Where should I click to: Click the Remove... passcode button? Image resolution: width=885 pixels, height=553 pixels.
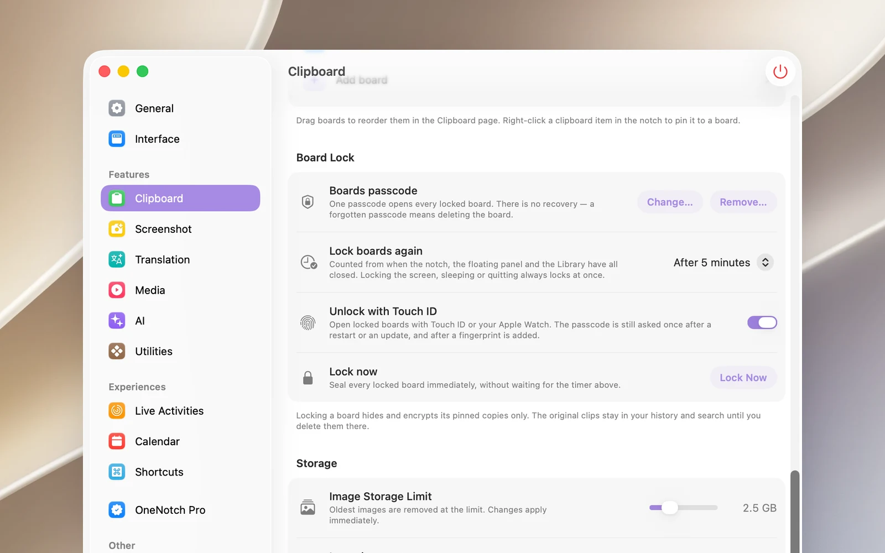[743, 202]
